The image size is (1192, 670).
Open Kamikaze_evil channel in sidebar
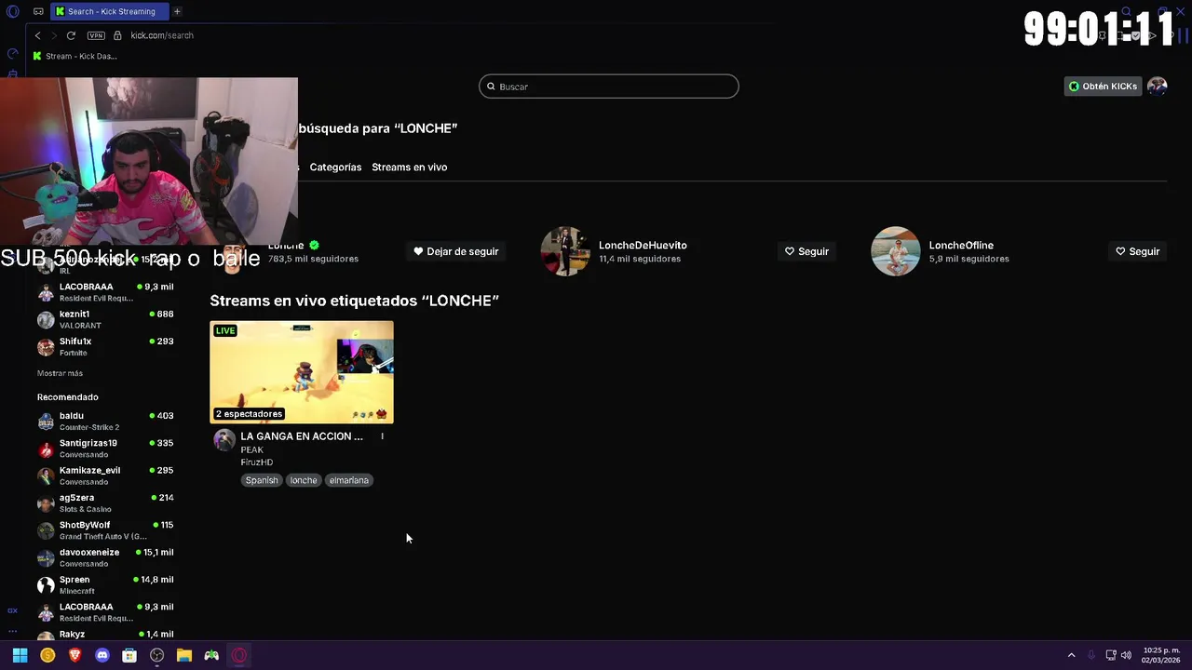[105, 476]
